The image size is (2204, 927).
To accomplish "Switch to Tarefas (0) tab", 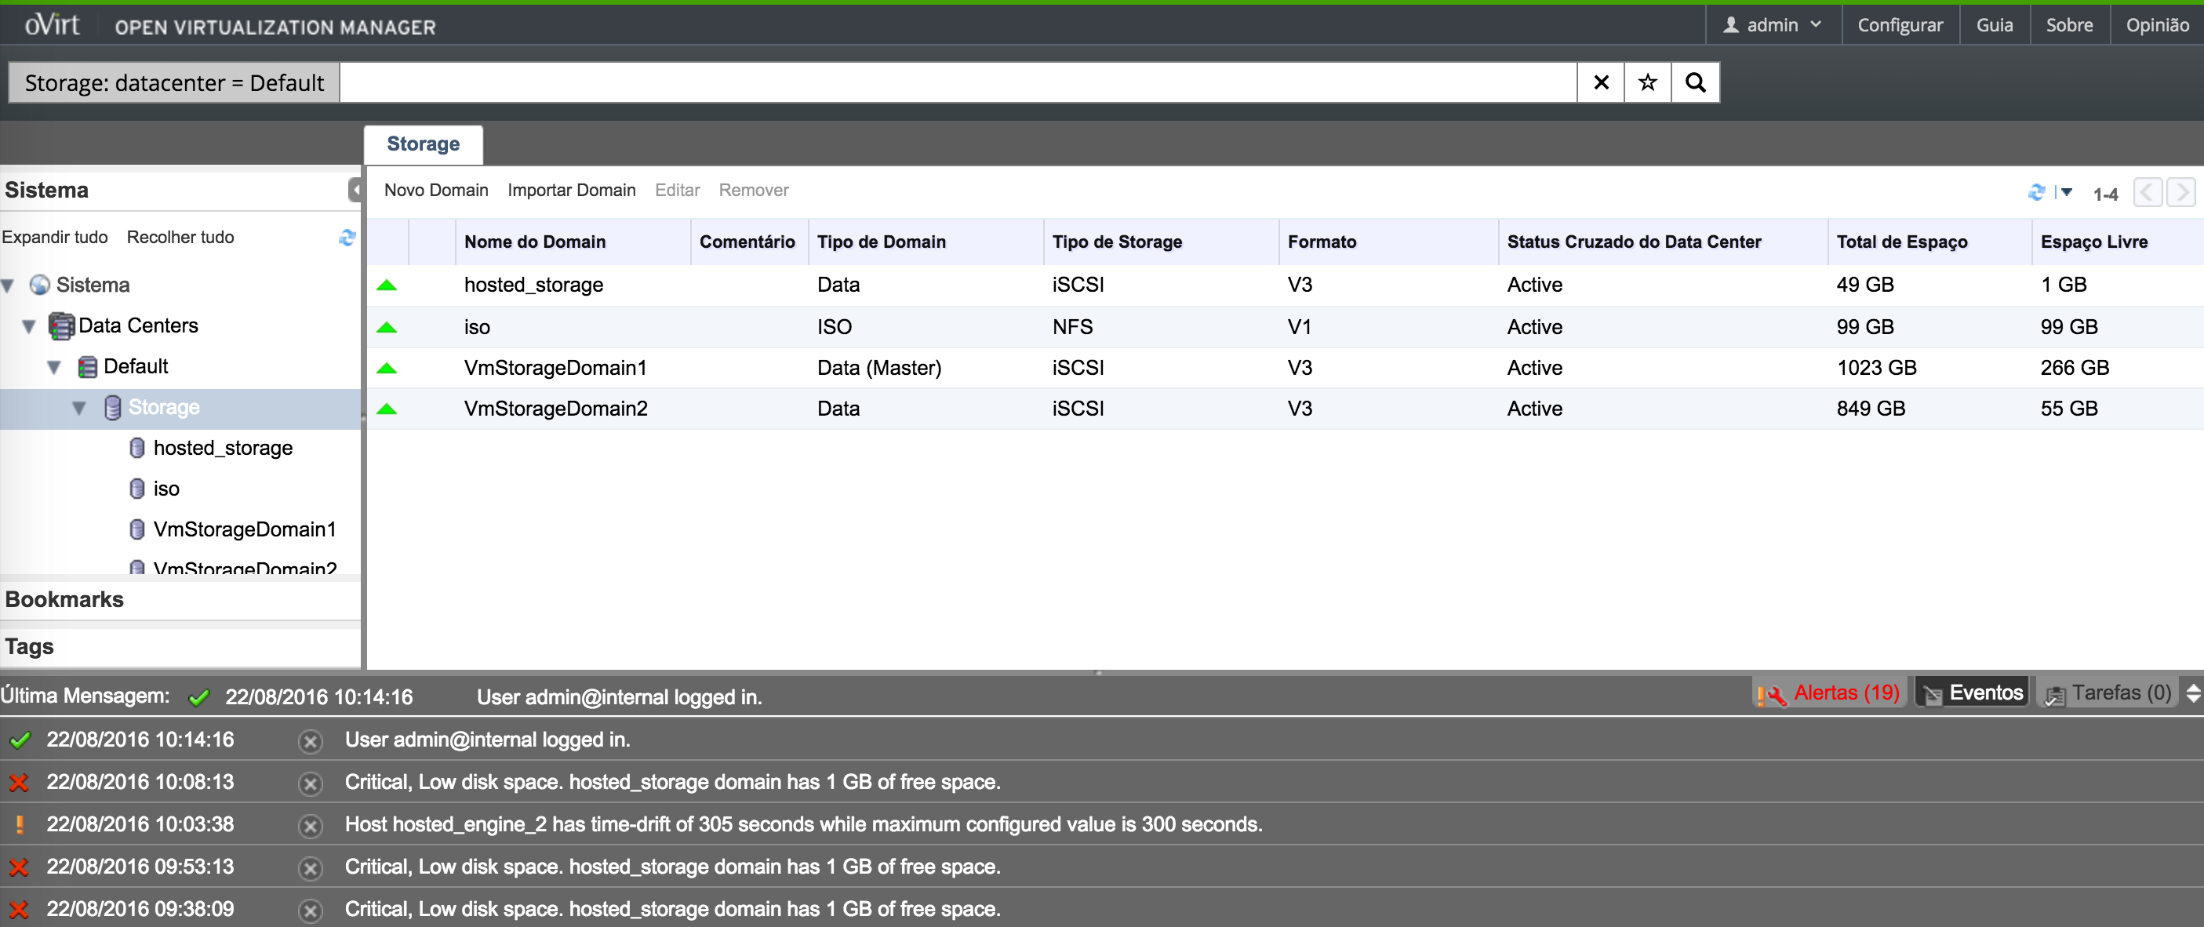I will 2109,693.
